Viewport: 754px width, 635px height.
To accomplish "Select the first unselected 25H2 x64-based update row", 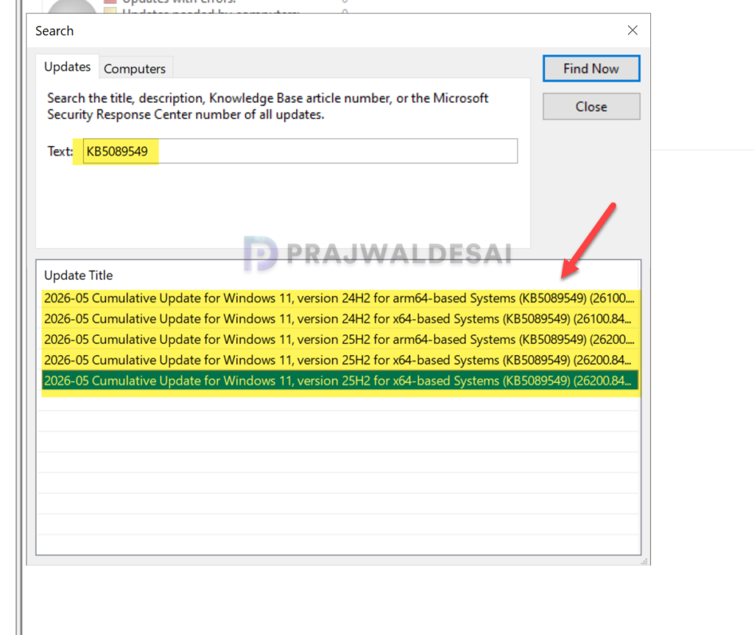I will click(x=339, y=360).
